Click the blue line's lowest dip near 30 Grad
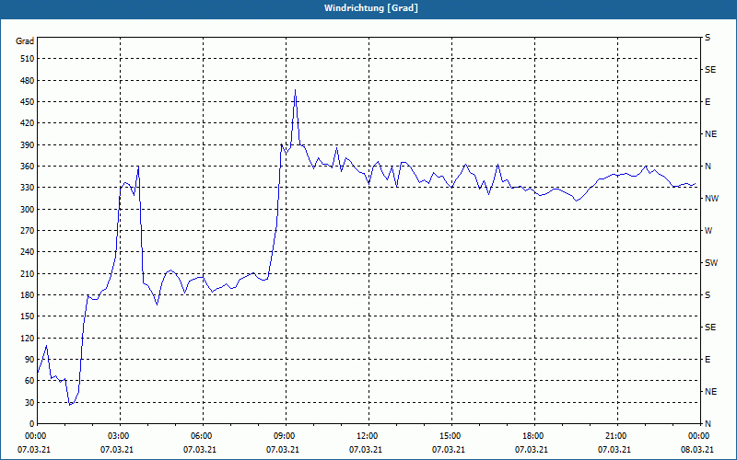 tap(70, 405)
